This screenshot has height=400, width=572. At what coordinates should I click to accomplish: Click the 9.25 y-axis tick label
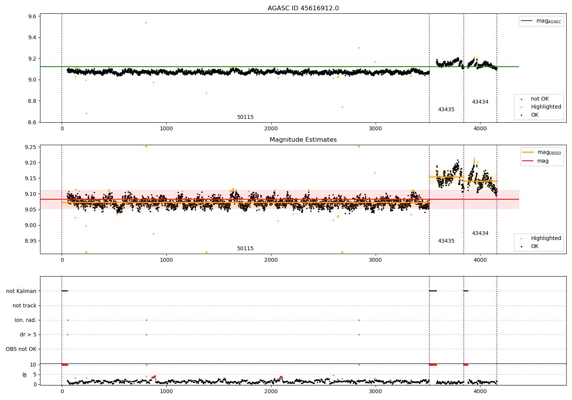click(31, 147)
